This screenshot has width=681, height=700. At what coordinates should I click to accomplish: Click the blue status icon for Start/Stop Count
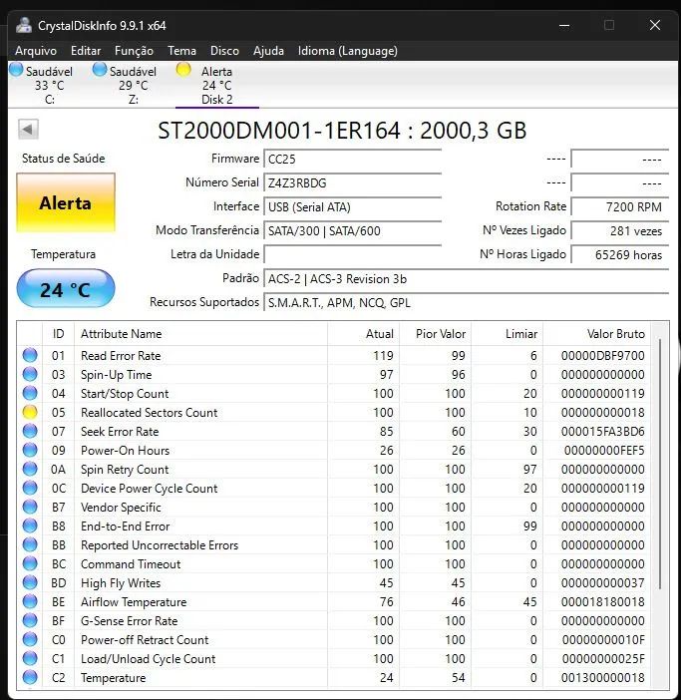[x=30, y=393]
